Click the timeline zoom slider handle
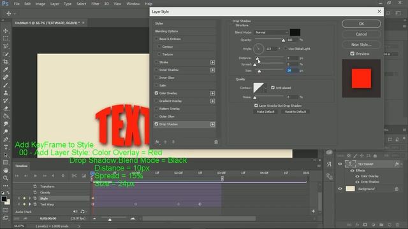 [110, 219]
